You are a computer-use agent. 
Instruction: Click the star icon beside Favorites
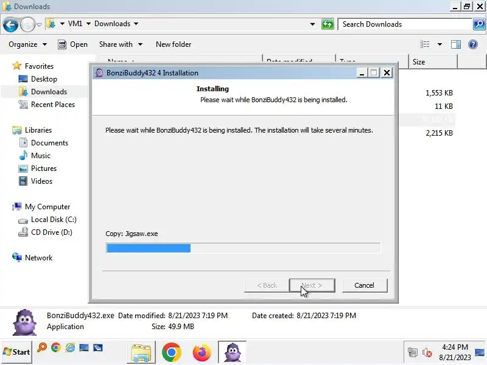coord(17,66)
